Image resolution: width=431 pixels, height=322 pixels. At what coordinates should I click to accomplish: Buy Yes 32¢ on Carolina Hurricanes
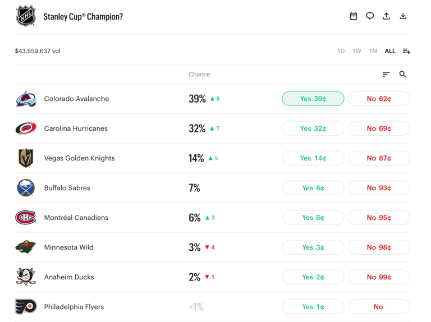coord(313,128)
